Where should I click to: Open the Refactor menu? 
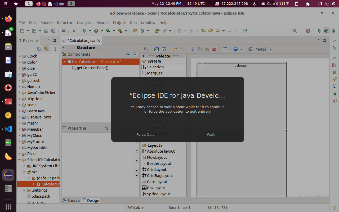[x=64, y=23]
